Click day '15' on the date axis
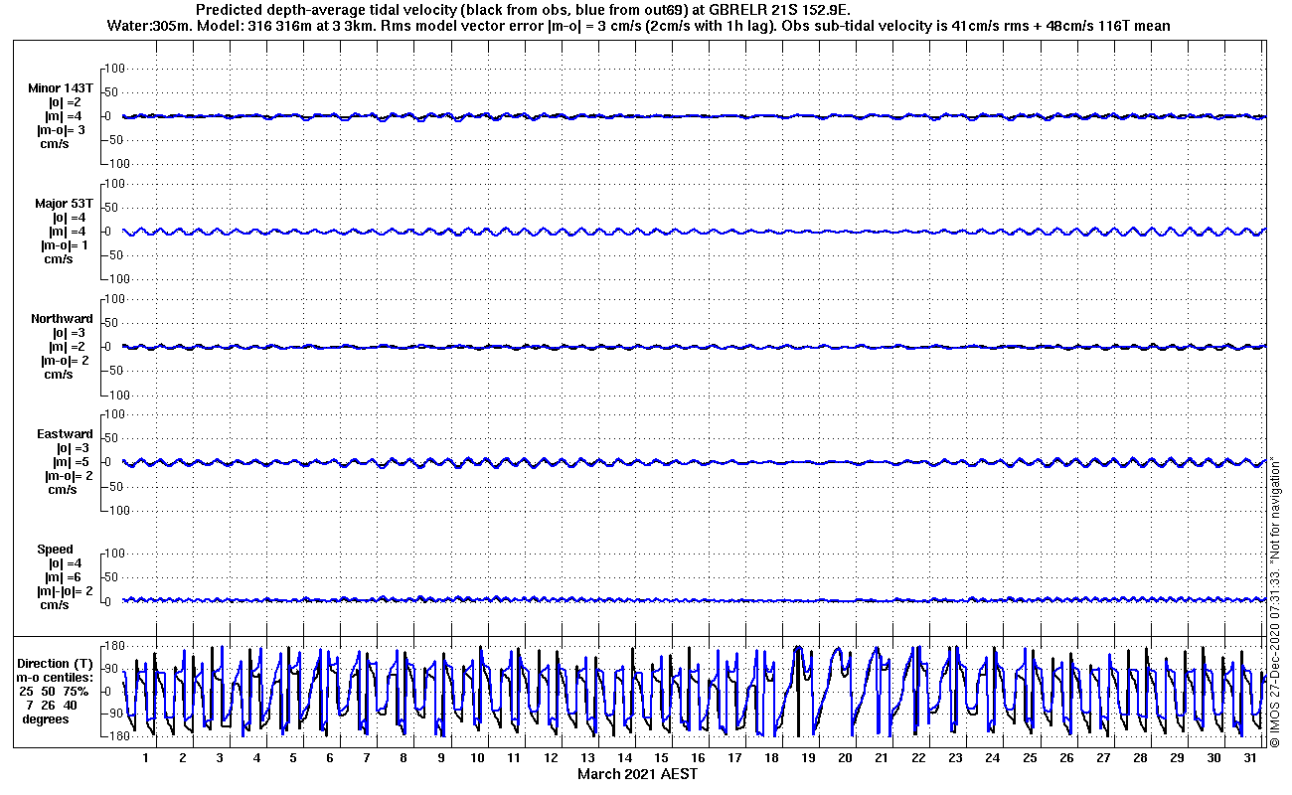The image size is (1292, 795). [x=661, y=758]
